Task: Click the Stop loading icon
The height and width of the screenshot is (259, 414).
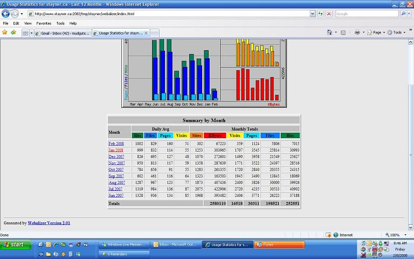Action: 329,13
